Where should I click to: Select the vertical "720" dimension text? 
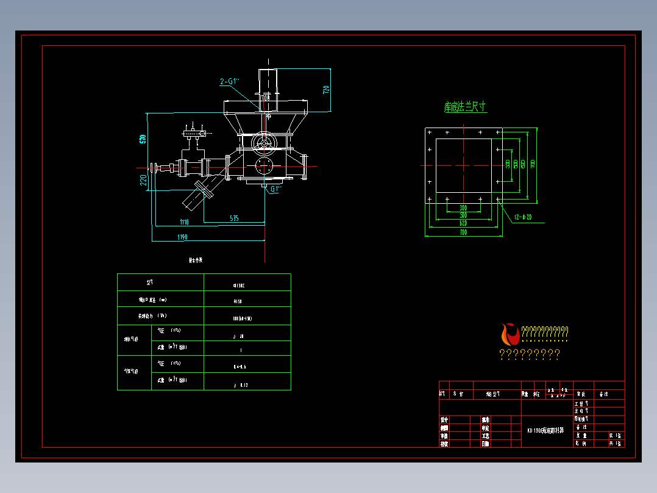coord(326,90)
